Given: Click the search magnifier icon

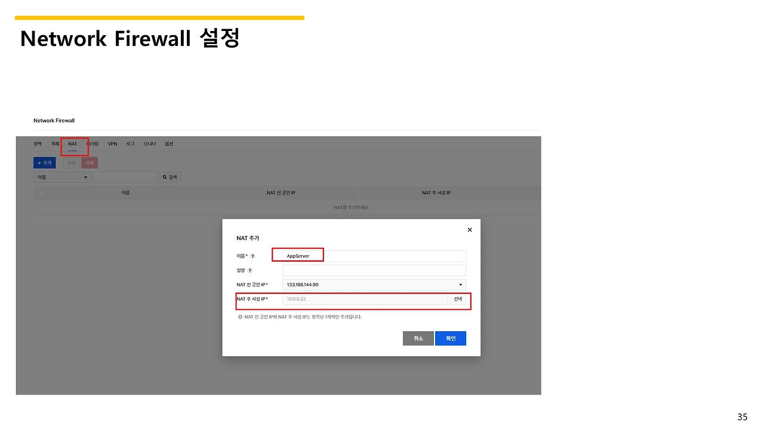Looking at the screenshot, I should tap(165, 176).
